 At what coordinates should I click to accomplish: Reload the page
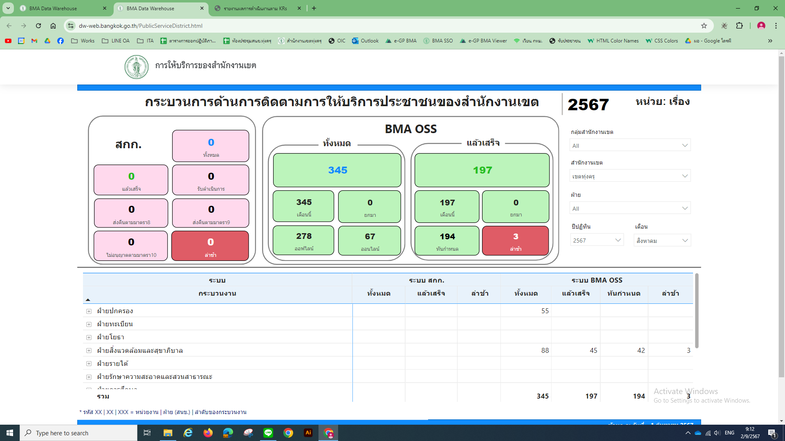pyautogui.click(x=38, y=26)
